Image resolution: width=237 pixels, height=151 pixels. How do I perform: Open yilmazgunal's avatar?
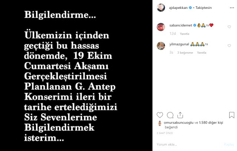[x=161, y=46]
